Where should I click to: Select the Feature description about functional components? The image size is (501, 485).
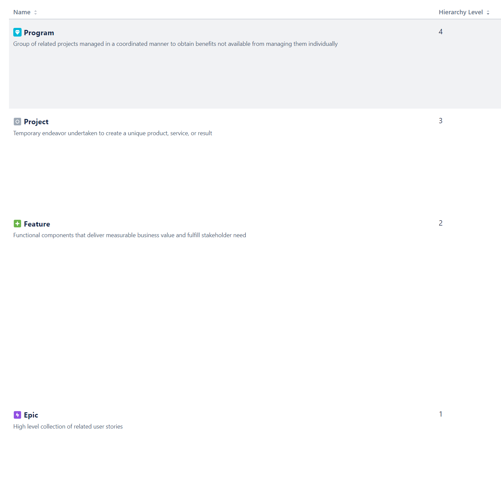[x=129, y=235]
